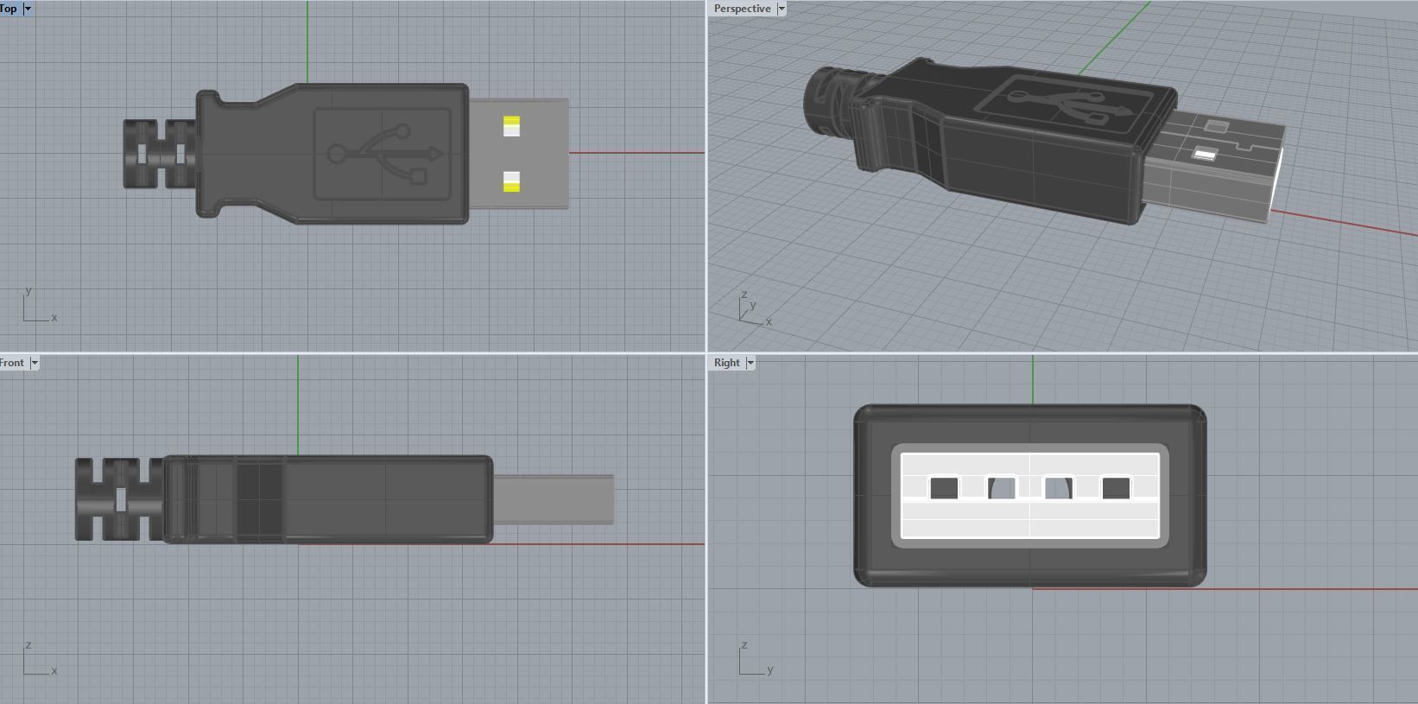1418x704 pixels.
Task: Select leftmost contact slot in Right view
Action: click(943, 488)
